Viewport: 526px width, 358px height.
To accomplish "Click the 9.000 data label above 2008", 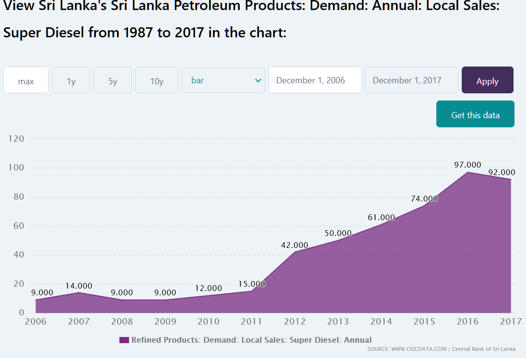I will pyautogui.click(x=122, y=293).
